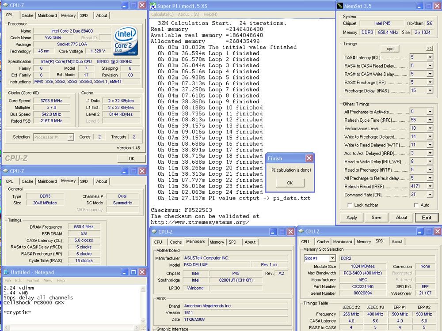Open the Write to Precharge Delayed dropdown
The height and width of the screenshot is (331, 442).
[x=430, y=136]
